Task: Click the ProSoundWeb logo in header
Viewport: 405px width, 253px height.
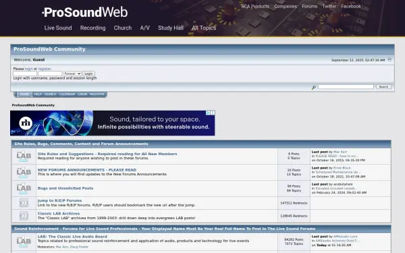Action: coord(85,12)
